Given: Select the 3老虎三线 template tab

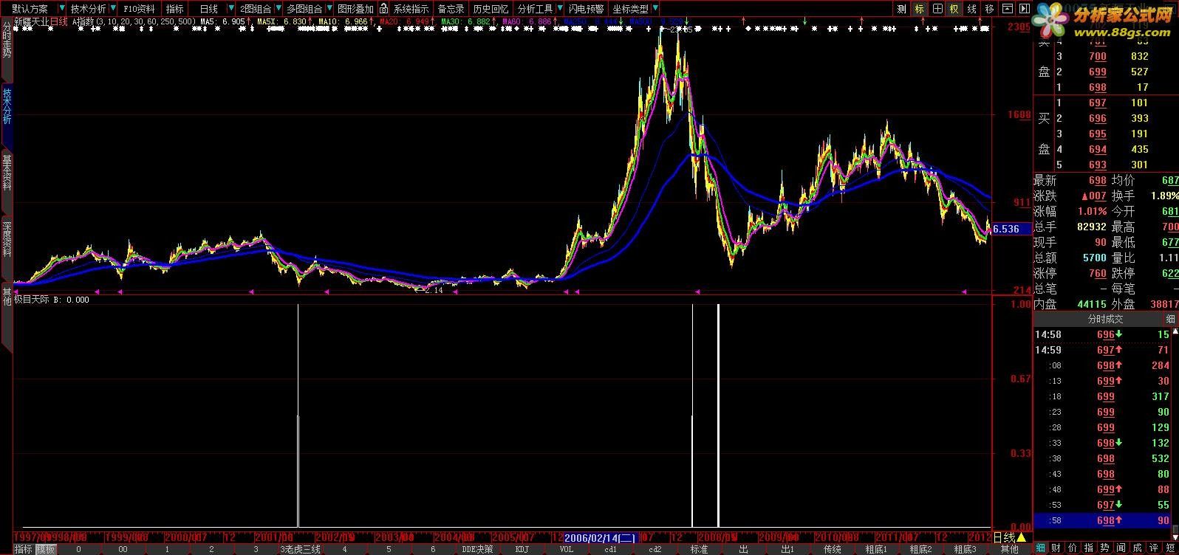Looking at the screenshot, I should [x=300, y=549].
